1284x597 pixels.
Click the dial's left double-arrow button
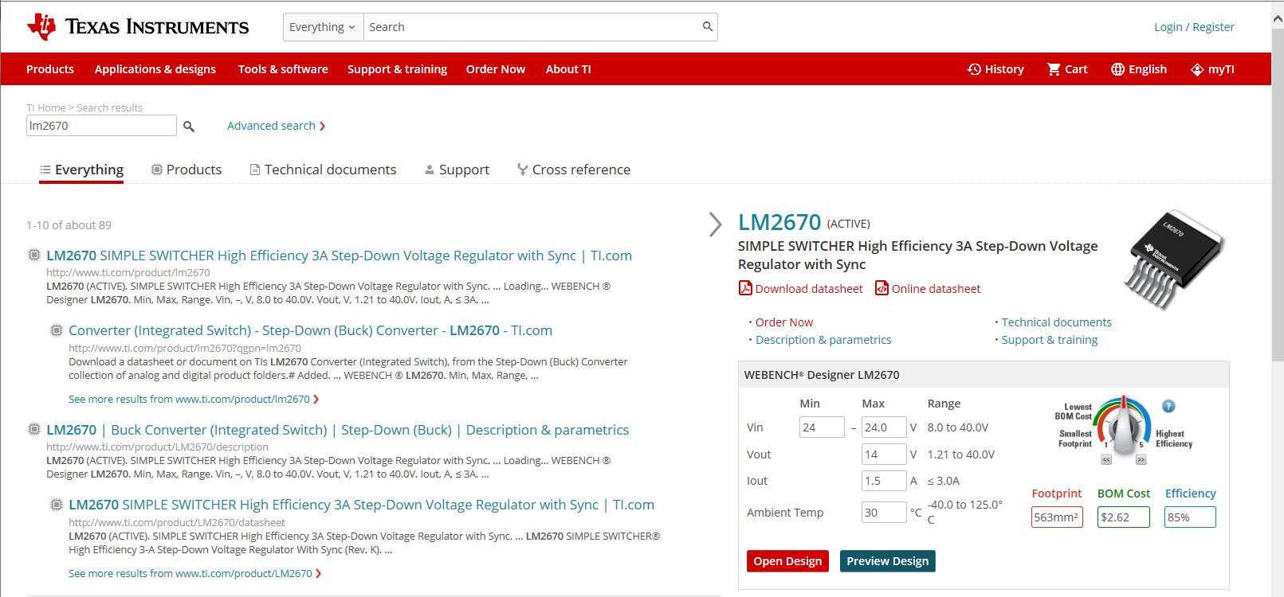[x=1106, y=460]
